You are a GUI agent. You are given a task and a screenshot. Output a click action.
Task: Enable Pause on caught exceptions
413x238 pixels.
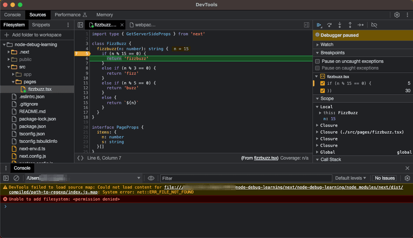point(318,68)
